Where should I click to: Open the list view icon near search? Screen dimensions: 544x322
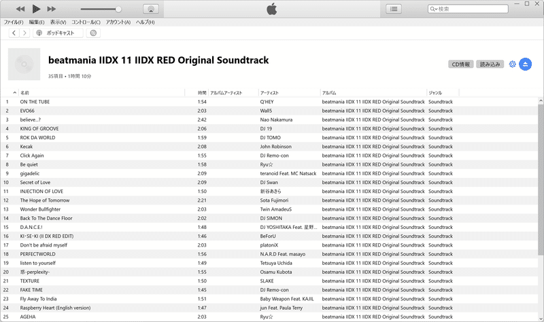click(394, 9)
